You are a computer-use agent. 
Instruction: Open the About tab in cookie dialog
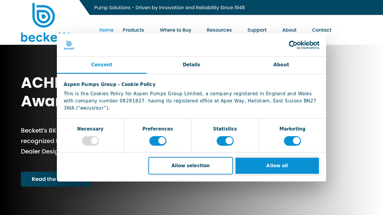click(281, 65)
